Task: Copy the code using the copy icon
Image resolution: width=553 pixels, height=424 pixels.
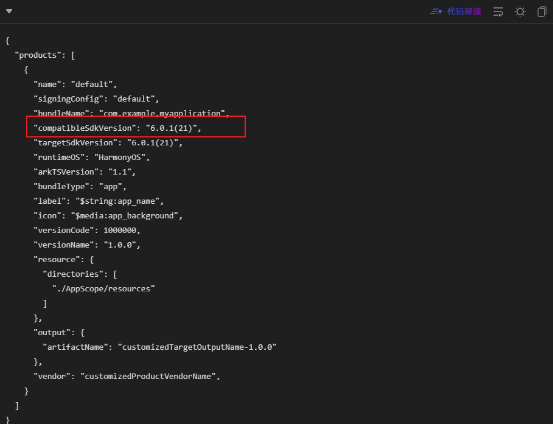Action: (x=541, y=12)
